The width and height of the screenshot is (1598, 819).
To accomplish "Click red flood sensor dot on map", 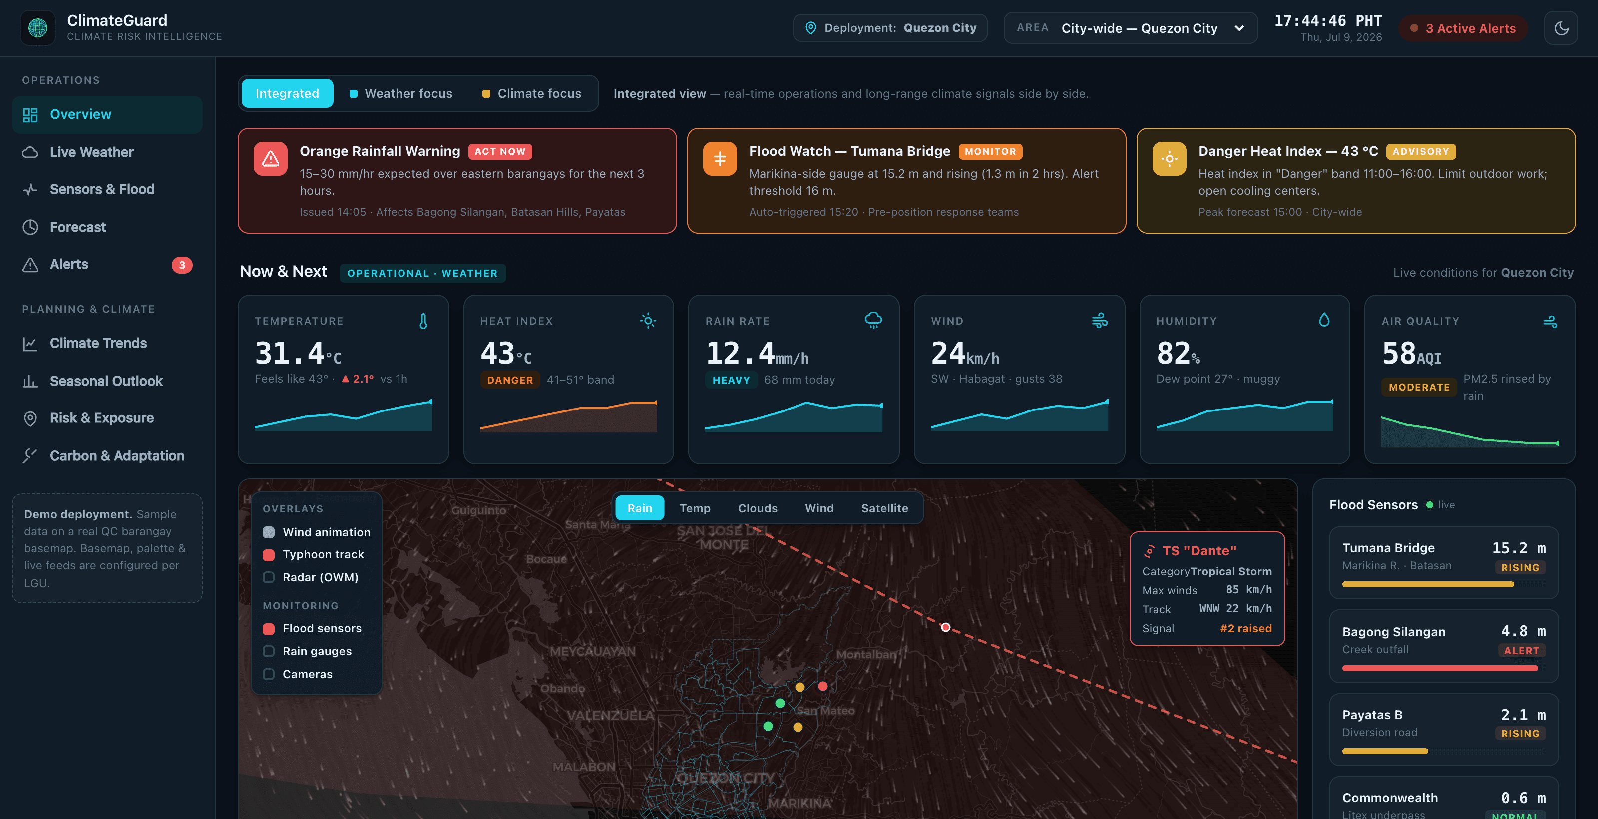I will 822,686.
